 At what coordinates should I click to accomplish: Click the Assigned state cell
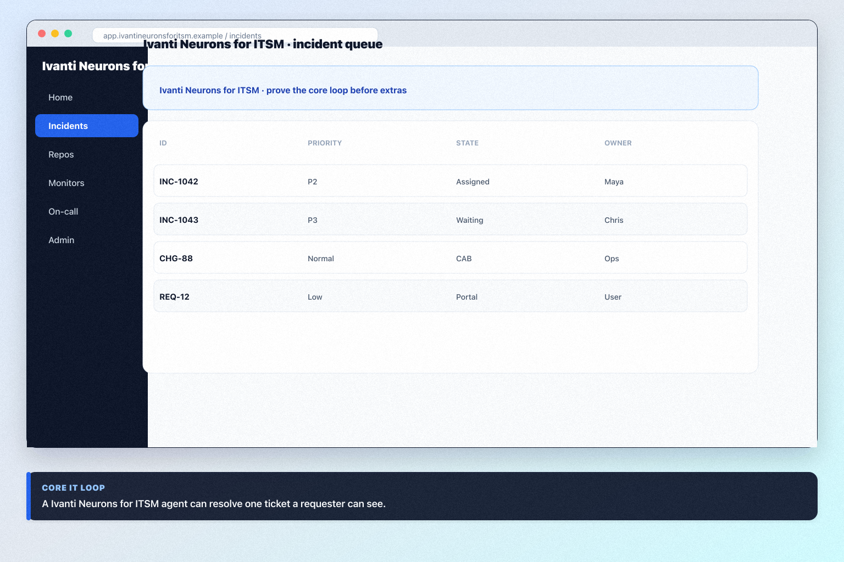coord(473,182)
